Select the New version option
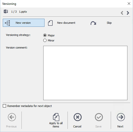 [24, 23]
